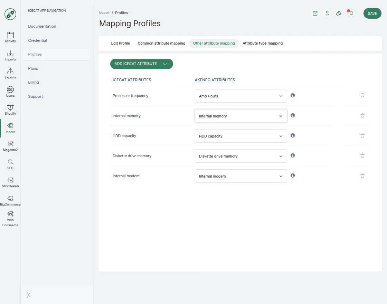
Task: Open the Common attribute mapping tab
Action: [x=161, y=43]
